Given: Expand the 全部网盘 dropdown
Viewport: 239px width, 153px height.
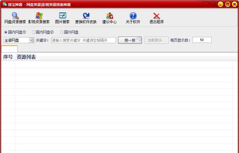Looking at the screenshot, I should pyautogui.click(x=32, y=40).
